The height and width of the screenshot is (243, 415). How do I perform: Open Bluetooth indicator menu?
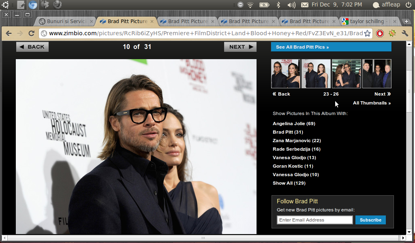coord(278,5)
